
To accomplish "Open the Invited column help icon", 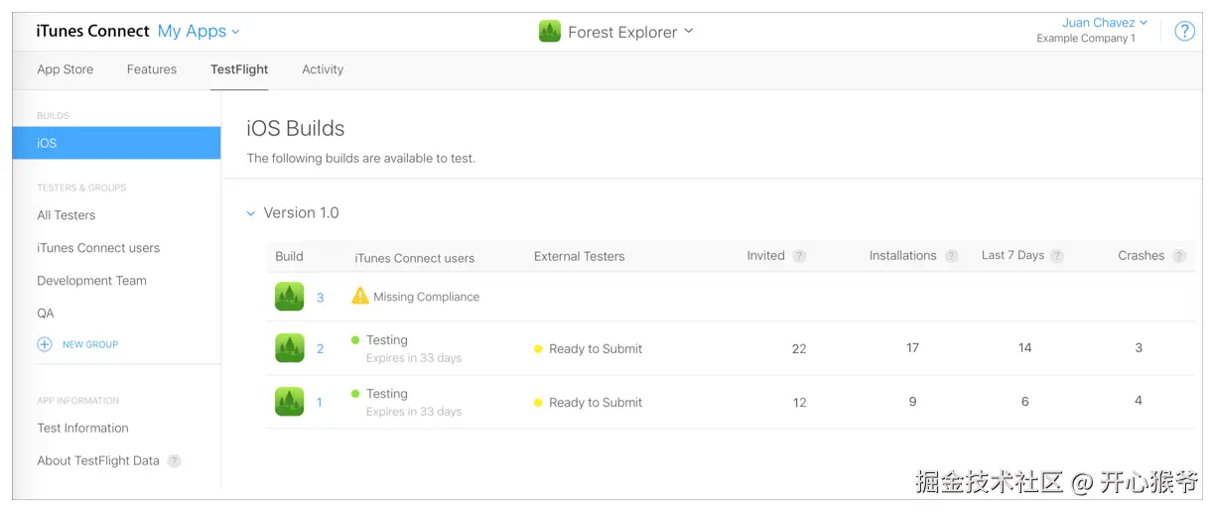I will point(799,256).
